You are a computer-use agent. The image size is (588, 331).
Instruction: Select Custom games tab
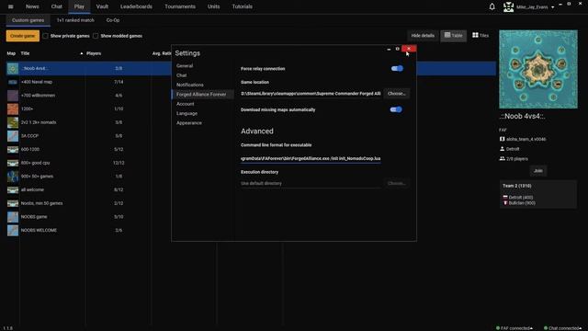coord(28,20)
